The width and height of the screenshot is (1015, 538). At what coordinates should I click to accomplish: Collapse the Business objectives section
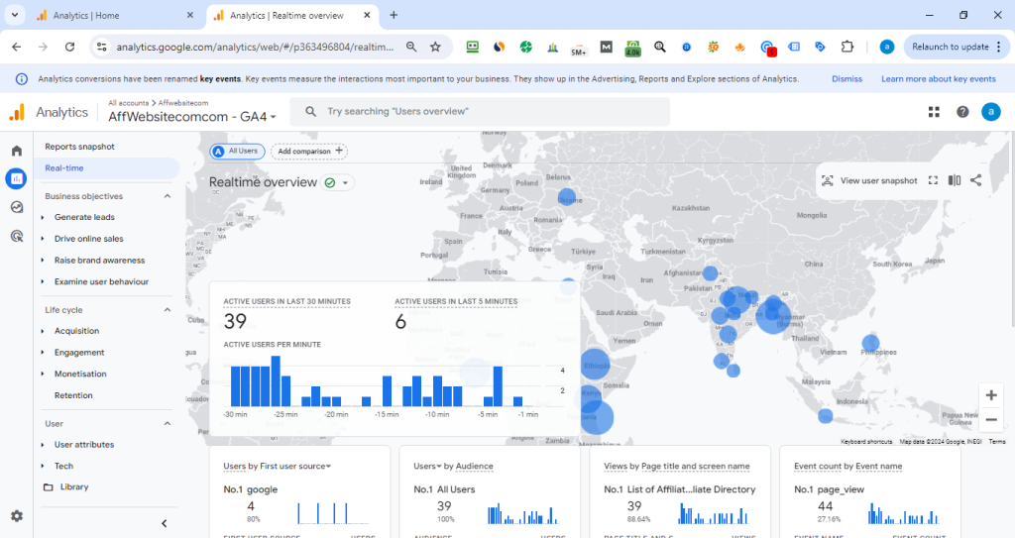[x=167, y=196]
